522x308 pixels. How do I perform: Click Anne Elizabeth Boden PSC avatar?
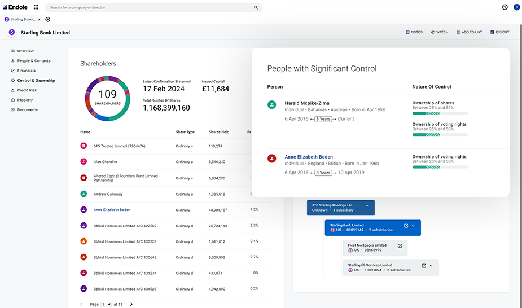coord(271,159)
